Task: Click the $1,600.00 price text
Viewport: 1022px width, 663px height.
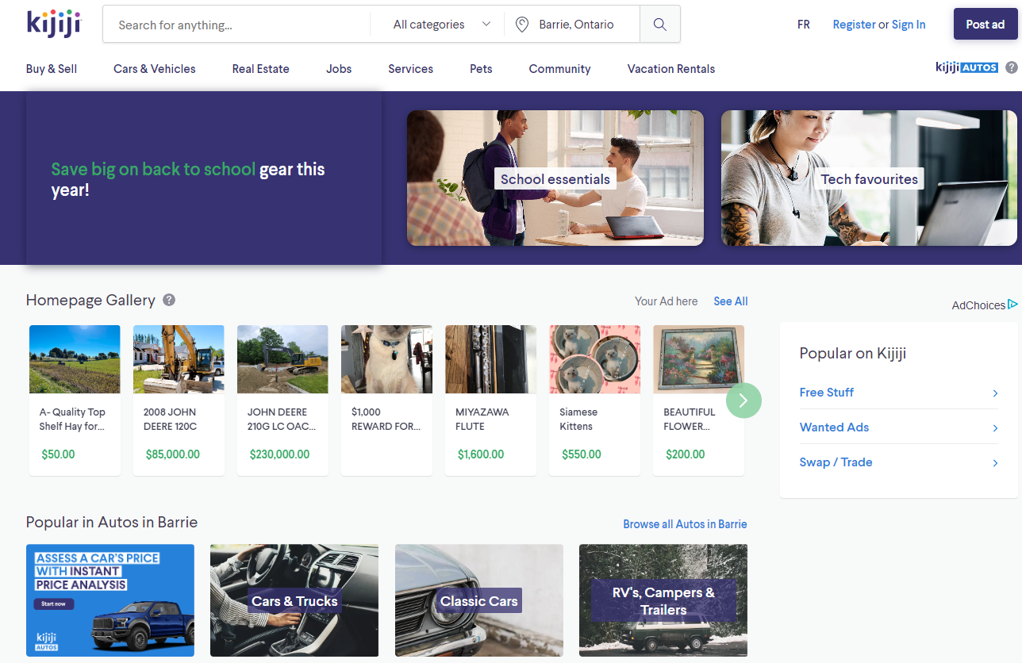Action: (x=481, y=454)
